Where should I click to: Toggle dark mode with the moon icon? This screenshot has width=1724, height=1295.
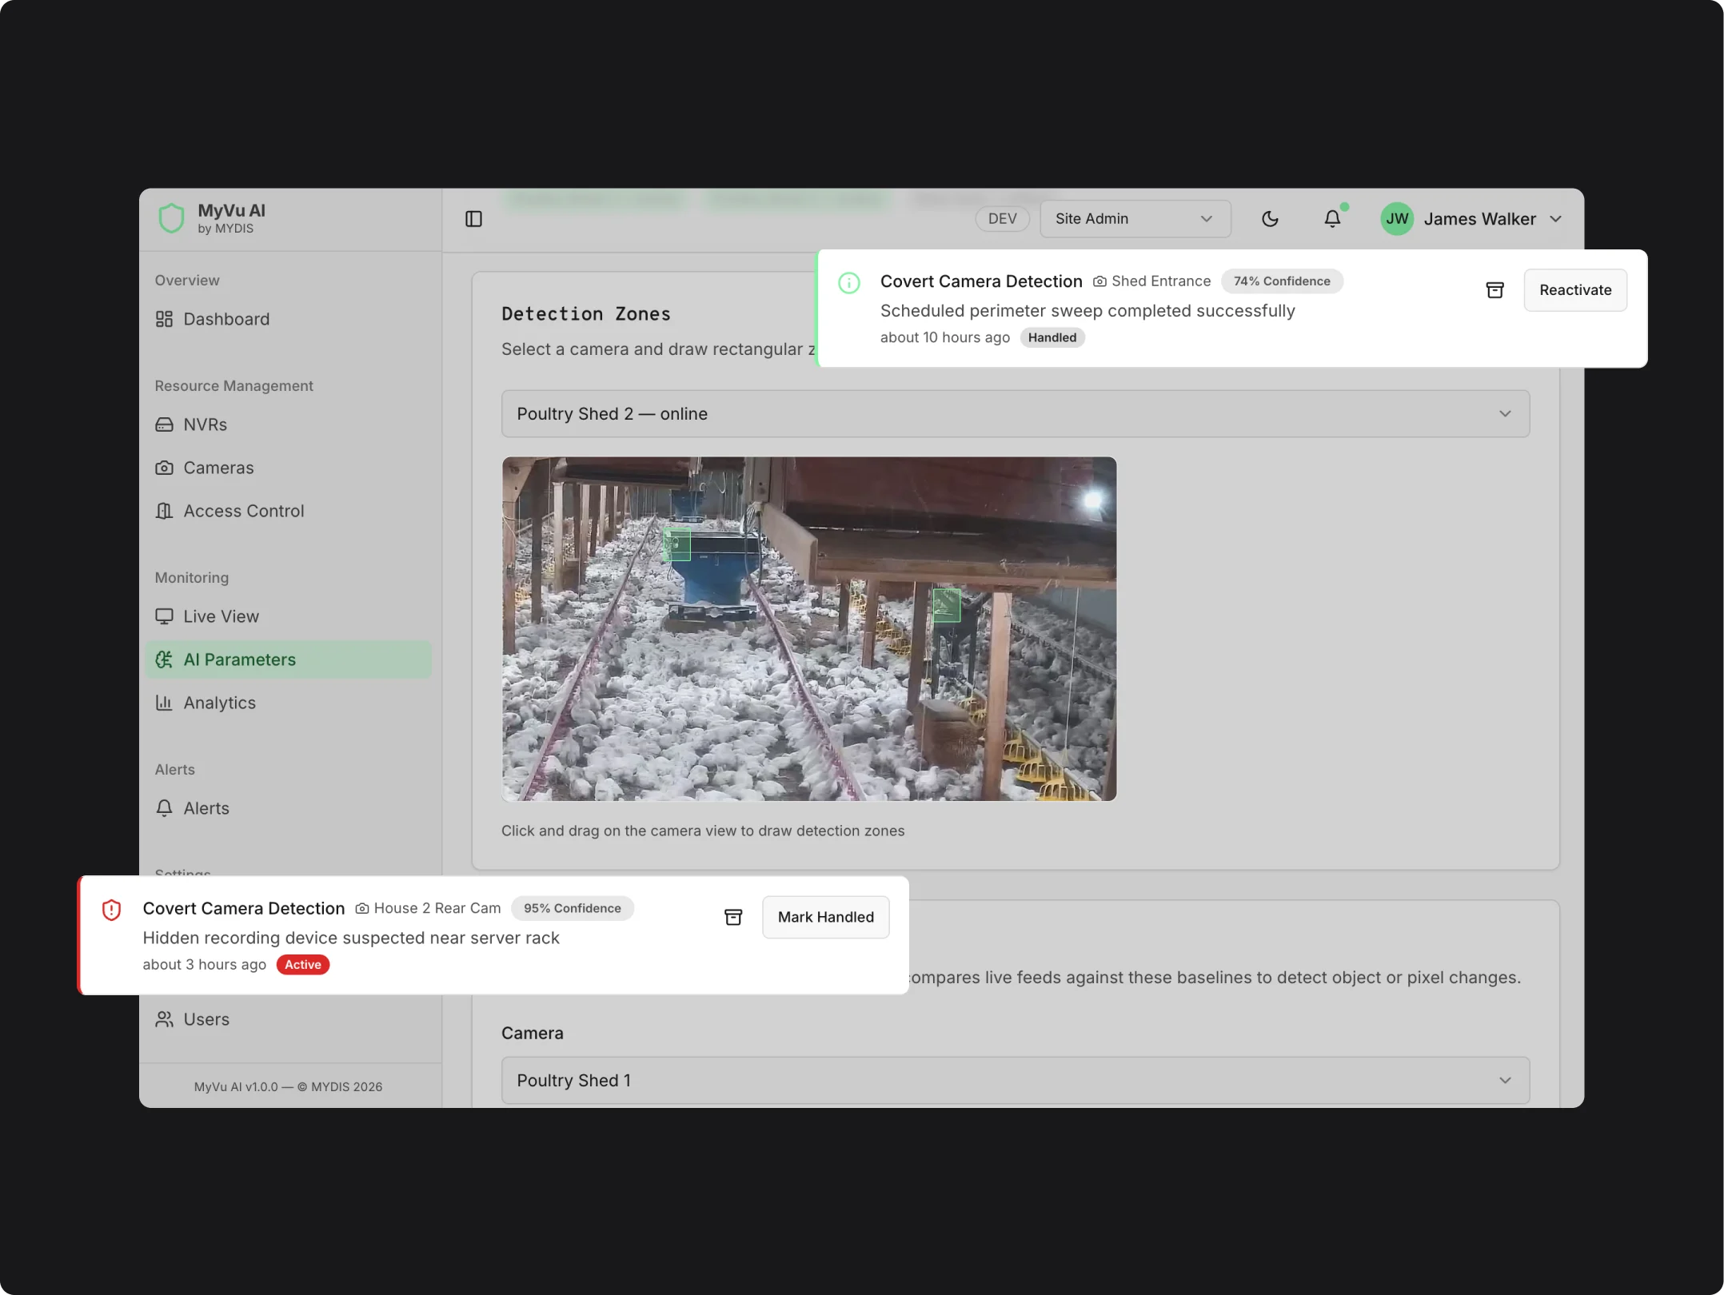[1270, 218]
